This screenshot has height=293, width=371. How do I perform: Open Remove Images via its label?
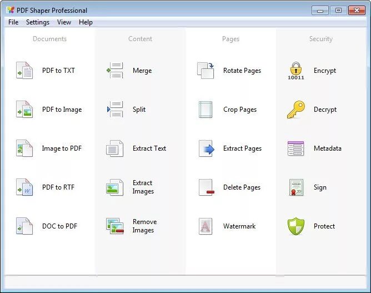(x=144, y=226)
